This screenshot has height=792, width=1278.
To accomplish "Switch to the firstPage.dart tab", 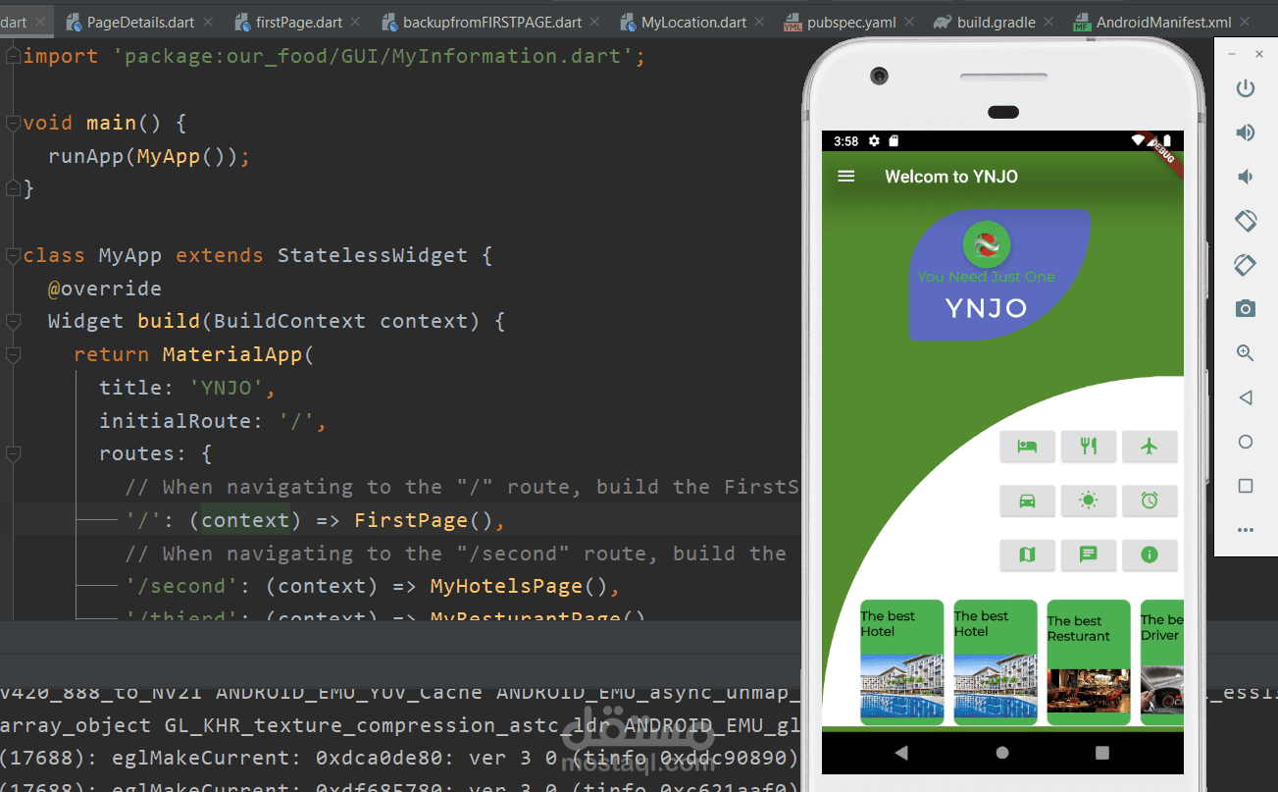I will tap(298, 22).
